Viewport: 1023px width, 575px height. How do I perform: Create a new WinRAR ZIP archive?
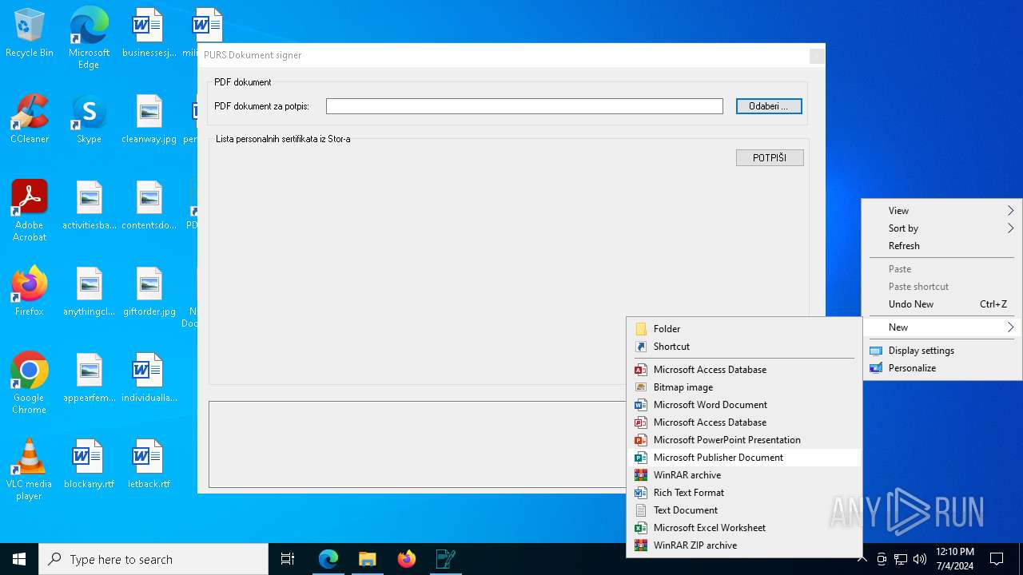coord(744,545)
